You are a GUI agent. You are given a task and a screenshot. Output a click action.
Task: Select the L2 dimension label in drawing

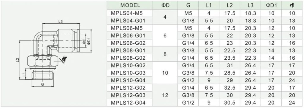[x=18, y=60]
